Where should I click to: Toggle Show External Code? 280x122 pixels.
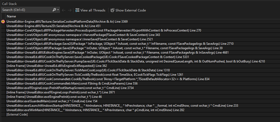pos(128,10)
